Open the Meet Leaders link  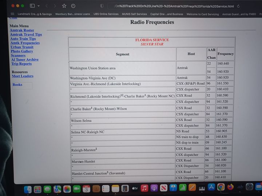pyautogui.click(x=23, y=76)
